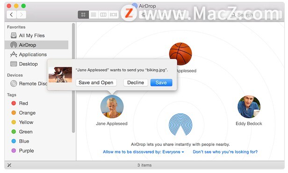Click Don't see who you're looking for link
Screen dimensions: 288x173
225,152
